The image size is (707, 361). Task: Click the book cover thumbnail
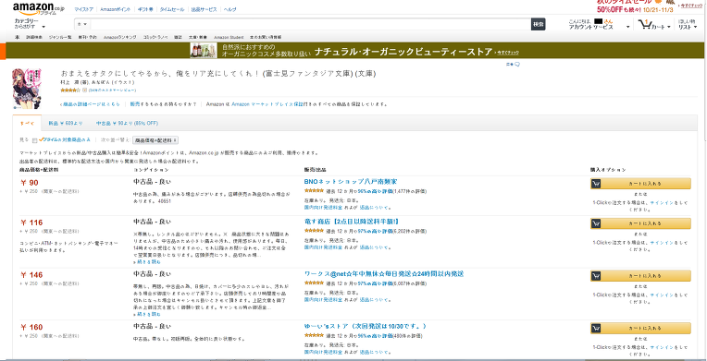26,89
